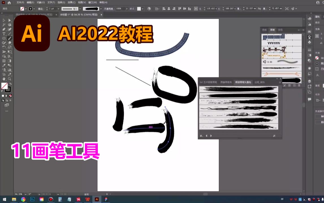The height and width of the screenshot is (203, 324).
Task: Click the New Brush icon in Brushes panel
Action: (294, 85)
